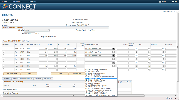Open the Exceptions tab

pyautogui.click(x=48, y=78)
